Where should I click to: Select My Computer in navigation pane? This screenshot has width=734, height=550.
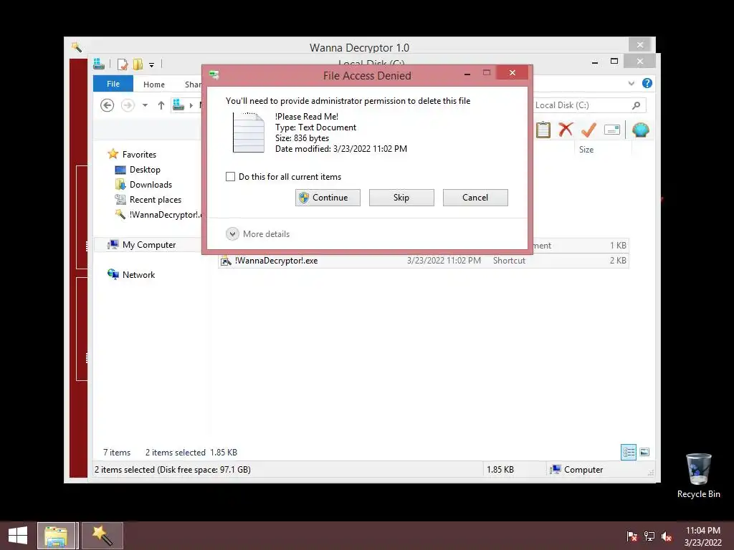[149, 245]
